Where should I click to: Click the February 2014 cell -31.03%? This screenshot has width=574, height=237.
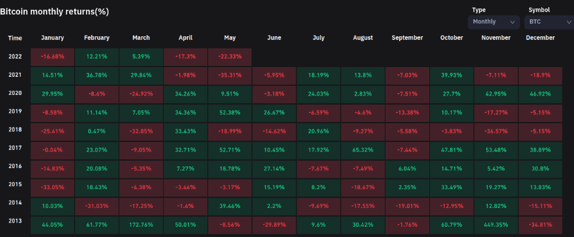click(x=96, y=206)
